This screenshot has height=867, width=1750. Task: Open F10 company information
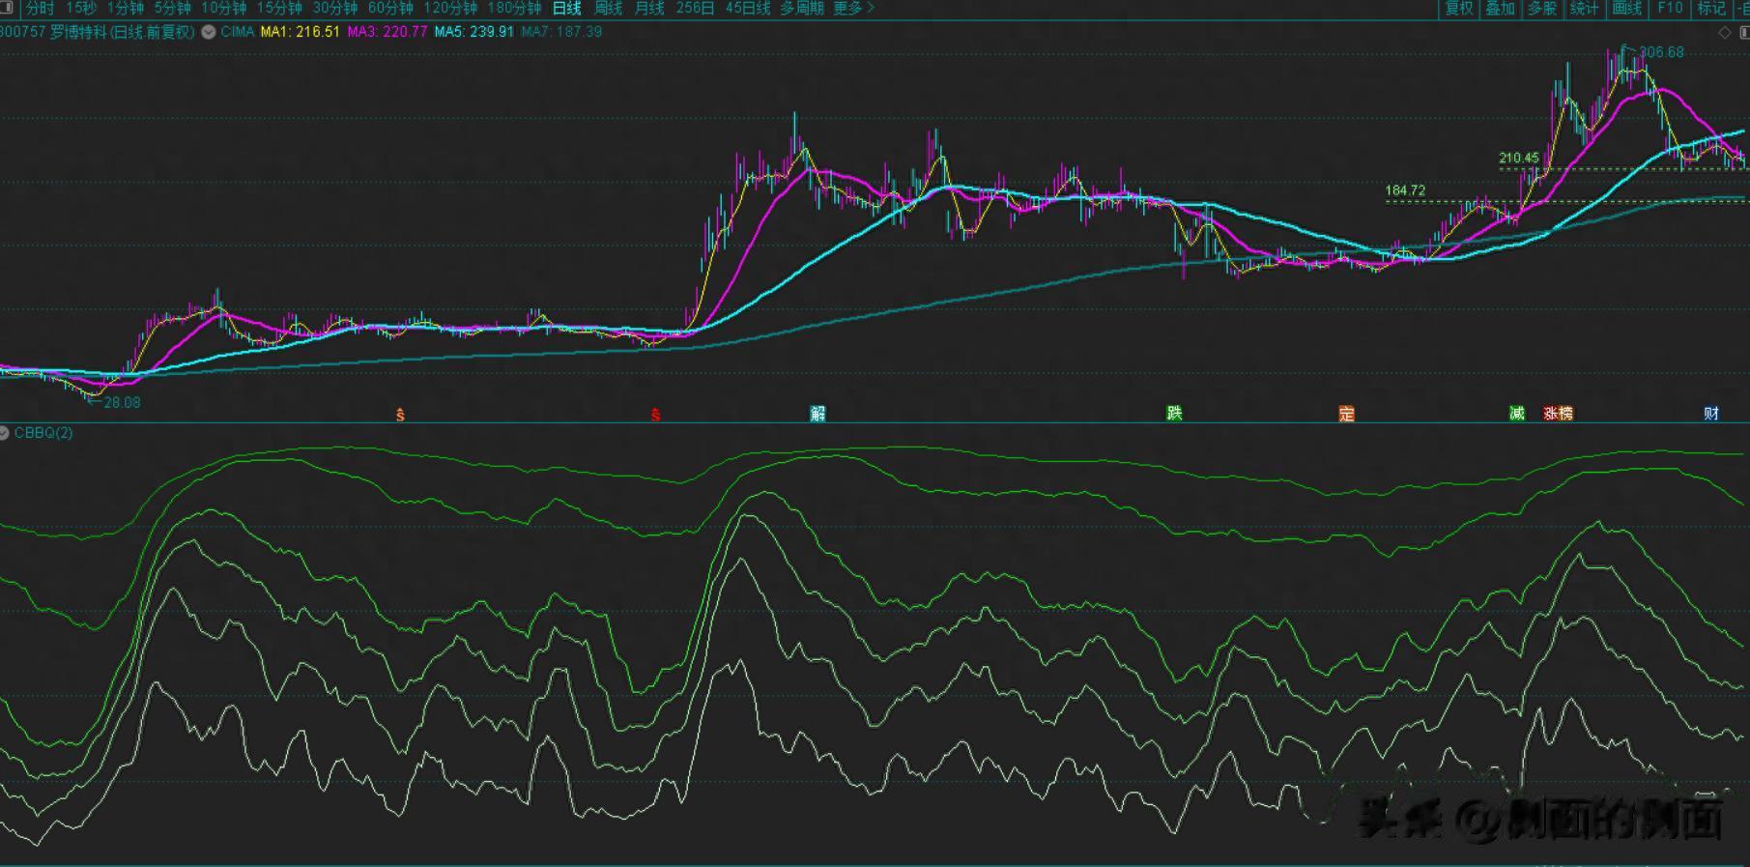1670,8
